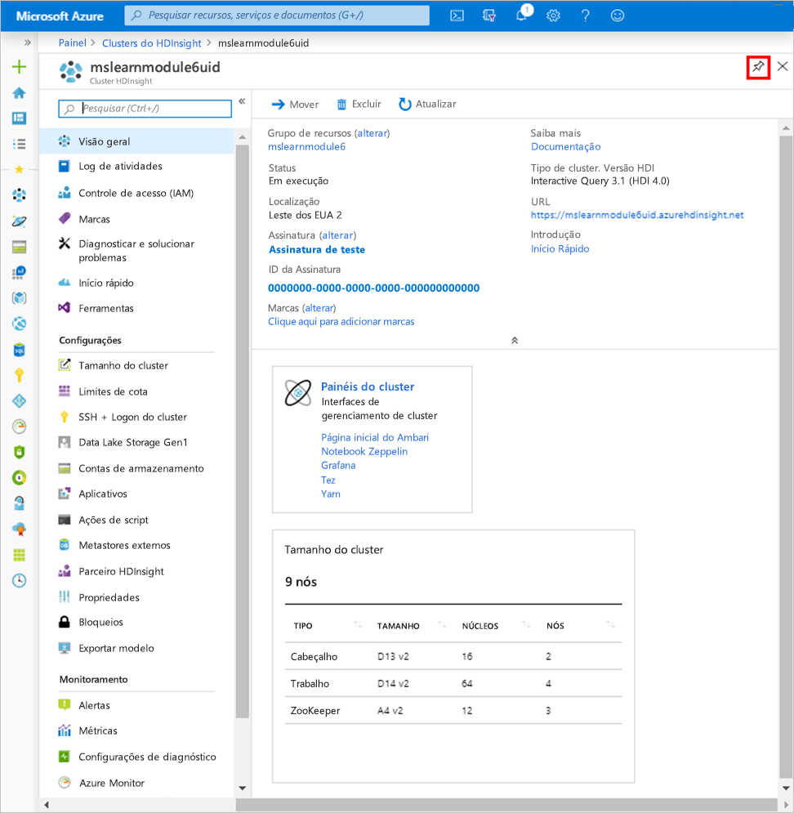Image resolution: width=794 pixels, height=813 pixels.
Task: Go Home using the house icon
Action: (18, 92)
